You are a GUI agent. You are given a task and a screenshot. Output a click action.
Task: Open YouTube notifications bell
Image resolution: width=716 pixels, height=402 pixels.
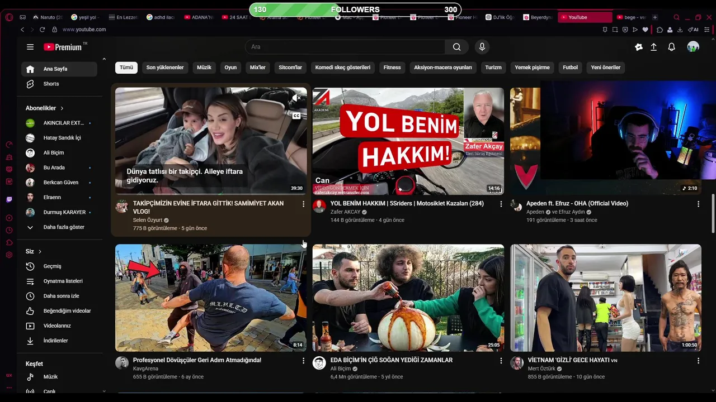671,47
